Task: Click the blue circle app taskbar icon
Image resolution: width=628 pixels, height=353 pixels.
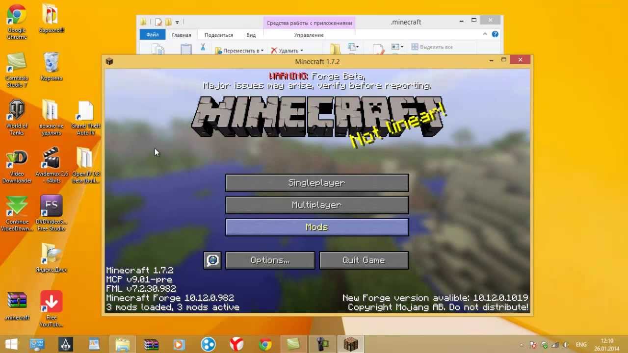Action: 208,344
